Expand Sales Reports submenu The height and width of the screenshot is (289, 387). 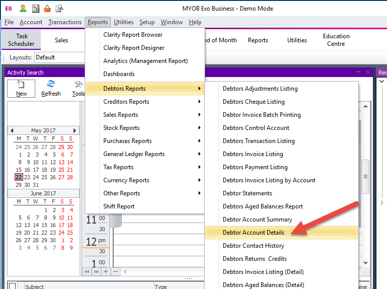[x=145, y=115]
